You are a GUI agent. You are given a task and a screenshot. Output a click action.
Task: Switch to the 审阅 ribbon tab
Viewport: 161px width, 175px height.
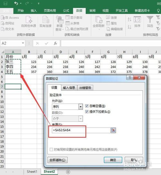coord(92,11)
